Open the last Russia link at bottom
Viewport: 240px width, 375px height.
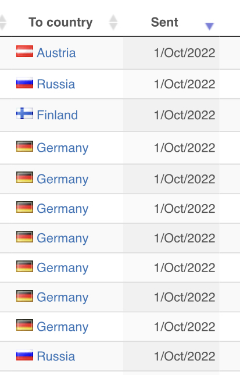[x=56, y=356]
